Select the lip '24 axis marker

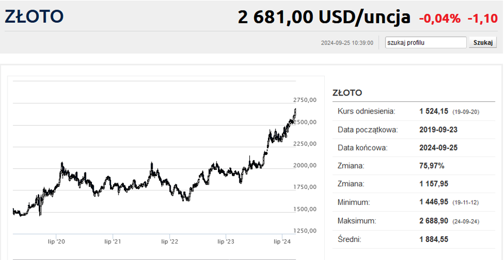click(282, 242)
